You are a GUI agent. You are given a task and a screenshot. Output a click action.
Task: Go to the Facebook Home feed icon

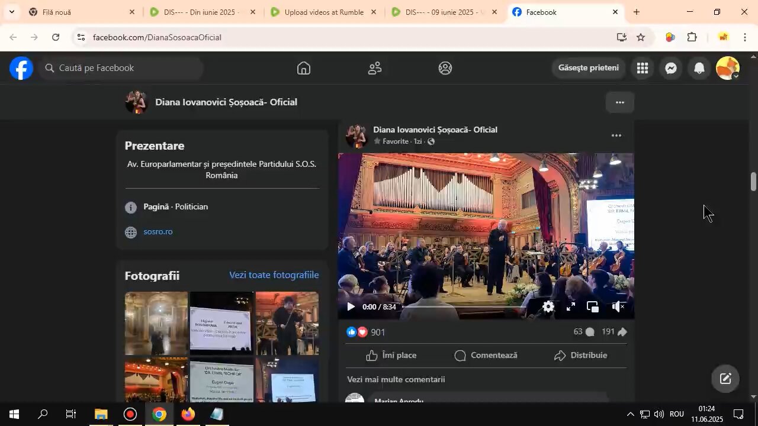pos(304,68)
